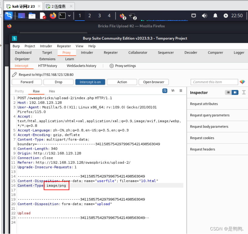Image resolution: width=248 pixels, height=234 pixels.
Task: Click the Burp Suite logo in title bar
Action: coord(14,38)
